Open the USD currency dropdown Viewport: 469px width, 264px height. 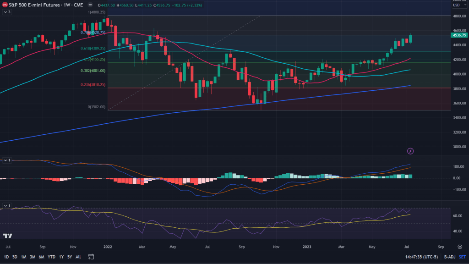click(458, 6)
